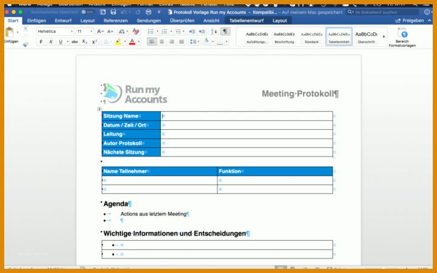Justify text alignment
This screenshot has height=273, width=437.
(181, 42)
